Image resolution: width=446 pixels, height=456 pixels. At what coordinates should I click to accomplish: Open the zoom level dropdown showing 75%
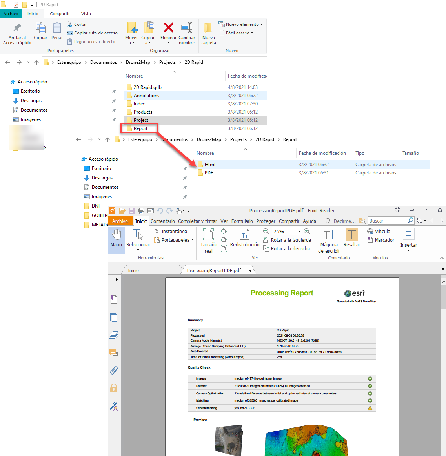pos(299,231)
